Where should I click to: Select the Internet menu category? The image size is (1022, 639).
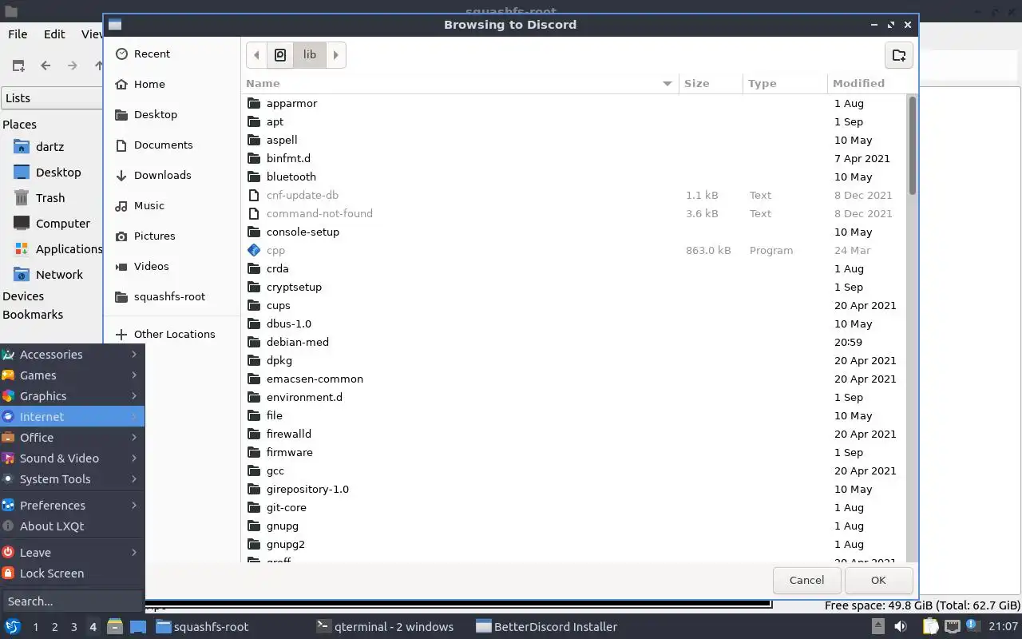coord(72,417)
